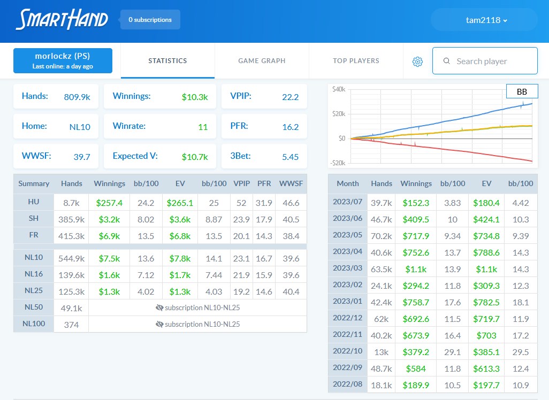Open the tam2118 account dropdown
The width and height of the screenshot is (549, 400).
(x=486, y=20)
